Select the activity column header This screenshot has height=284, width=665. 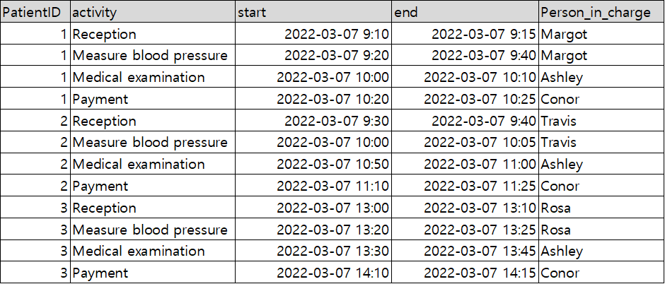click(152, 12)
